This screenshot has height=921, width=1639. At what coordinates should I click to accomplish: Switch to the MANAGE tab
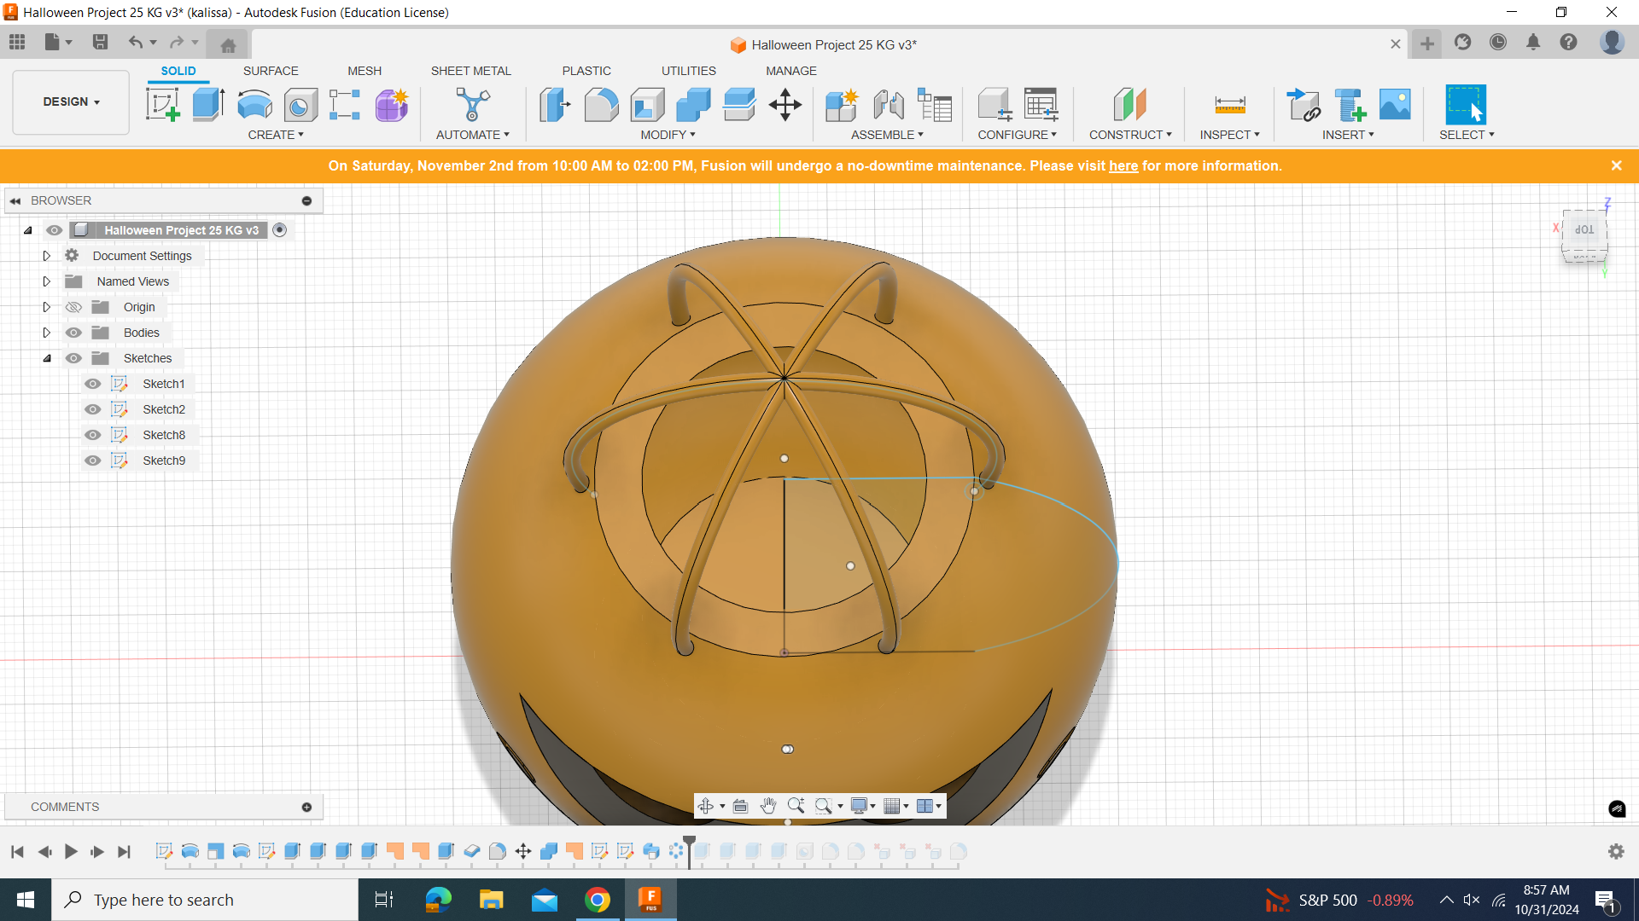pyautogui.click(x=791, y=71)
